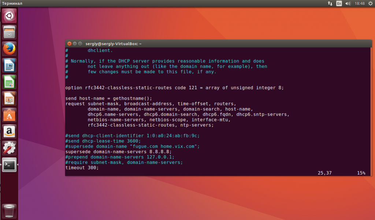Open the Amazon launcher icon
Image resolution: width=375 pixels, height=220 pixels.
point(9,132)
